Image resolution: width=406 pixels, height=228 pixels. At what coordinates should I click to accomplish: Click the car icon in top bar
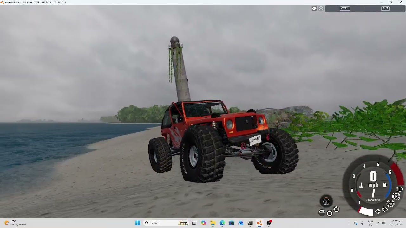coord(321,9)
